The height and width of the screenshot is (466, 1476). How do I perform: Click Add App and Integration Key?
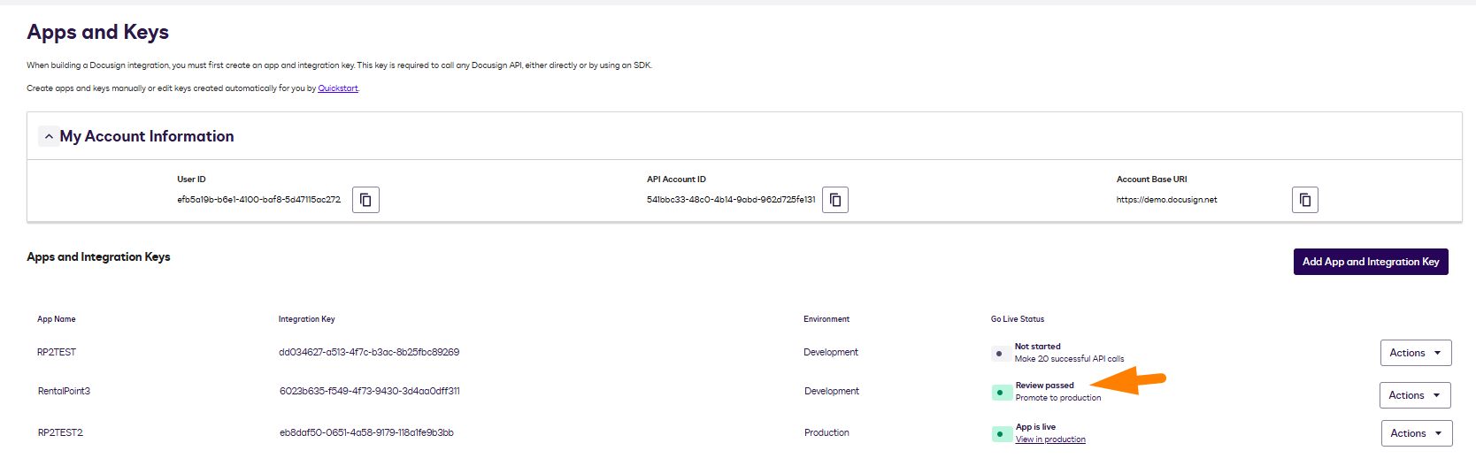point(1371,262)
